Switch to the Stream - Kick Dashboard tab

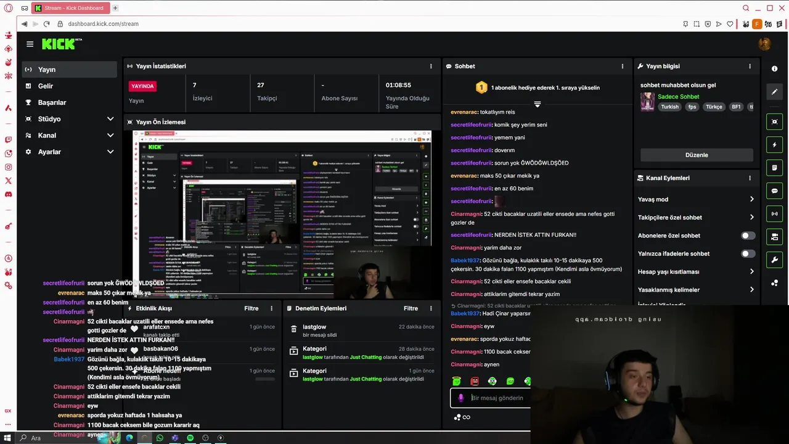(x=70, y=8)
